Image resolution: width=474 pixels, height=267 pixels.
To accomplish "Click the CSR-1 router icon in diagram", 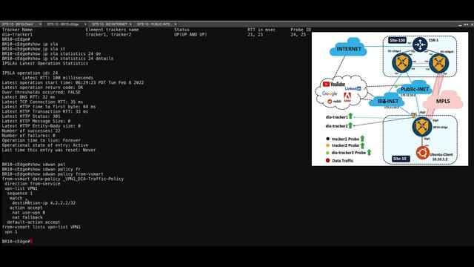I will tap(420, 44).
